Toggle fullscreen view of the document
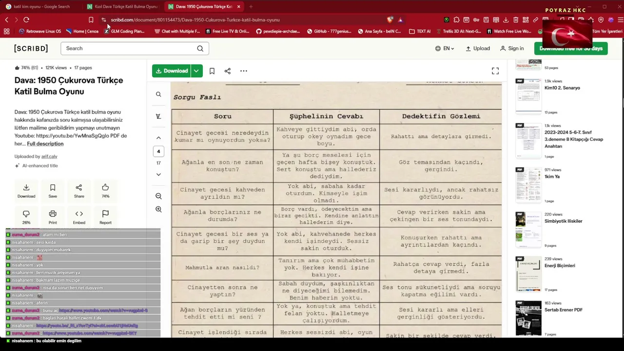This screenshot has height=351, width=624. (x=495, y=71)
